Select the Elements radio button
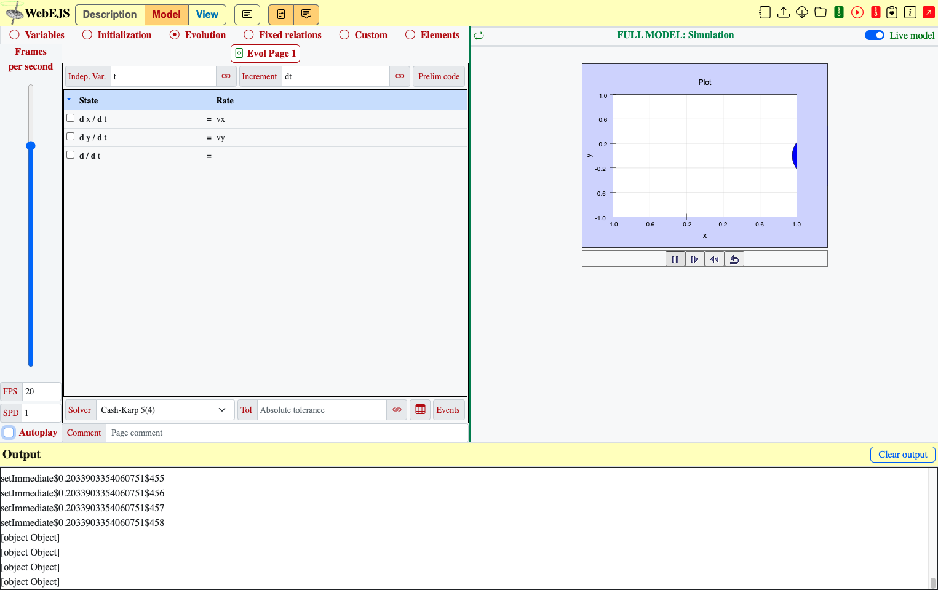Image resolution: width=938 pixels, height=590 pixels. click(410, 35)
